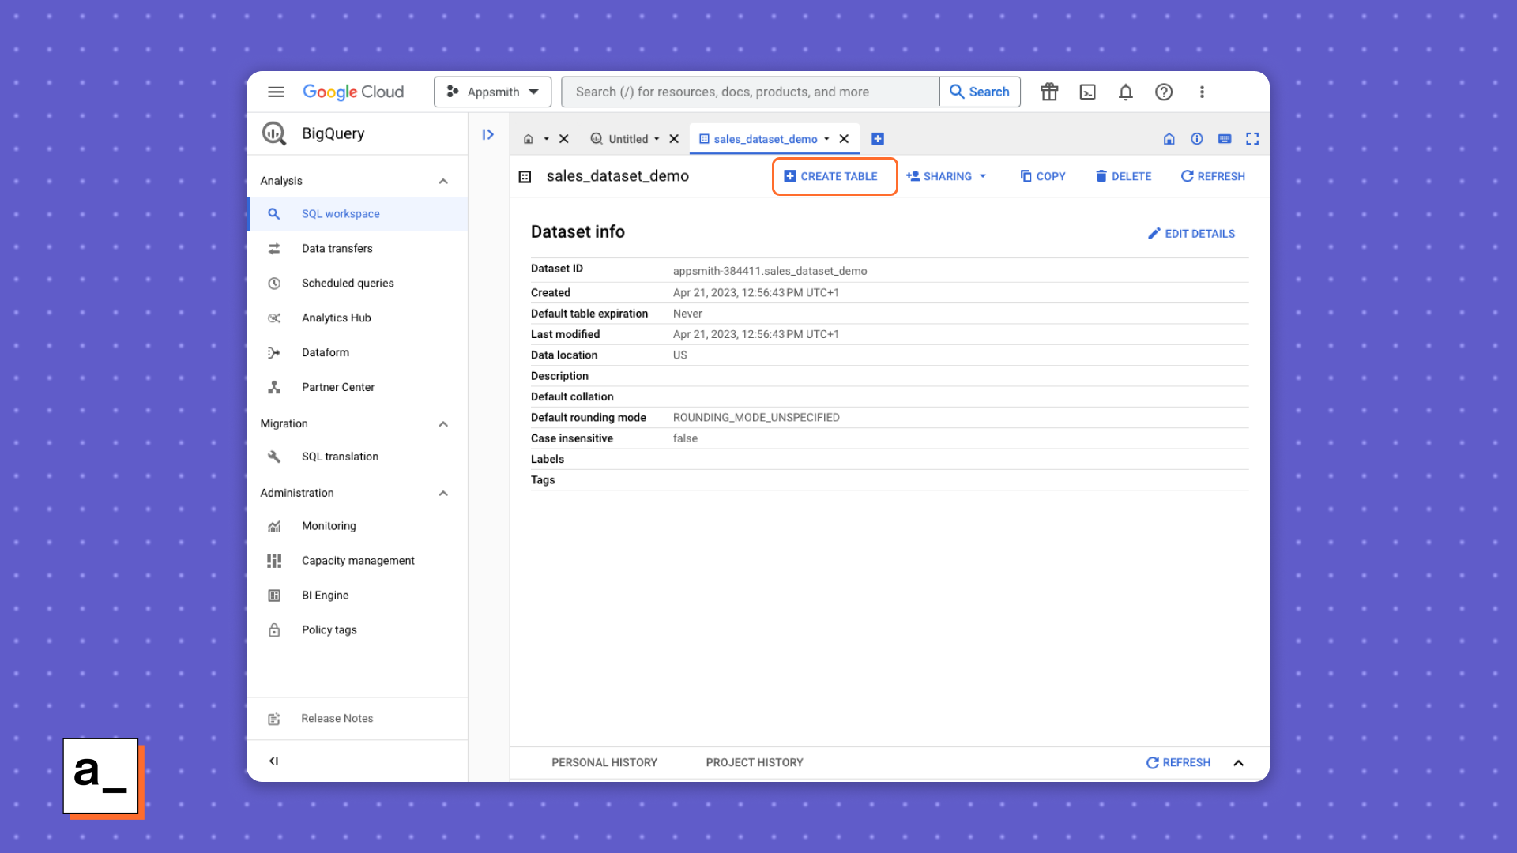Open PROJECT HISTORY tab
The width and height of the screenshot is (1517, 853).
755,763
